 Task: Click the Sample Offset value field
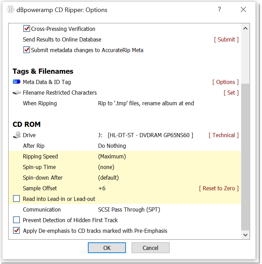click(102, 188)
